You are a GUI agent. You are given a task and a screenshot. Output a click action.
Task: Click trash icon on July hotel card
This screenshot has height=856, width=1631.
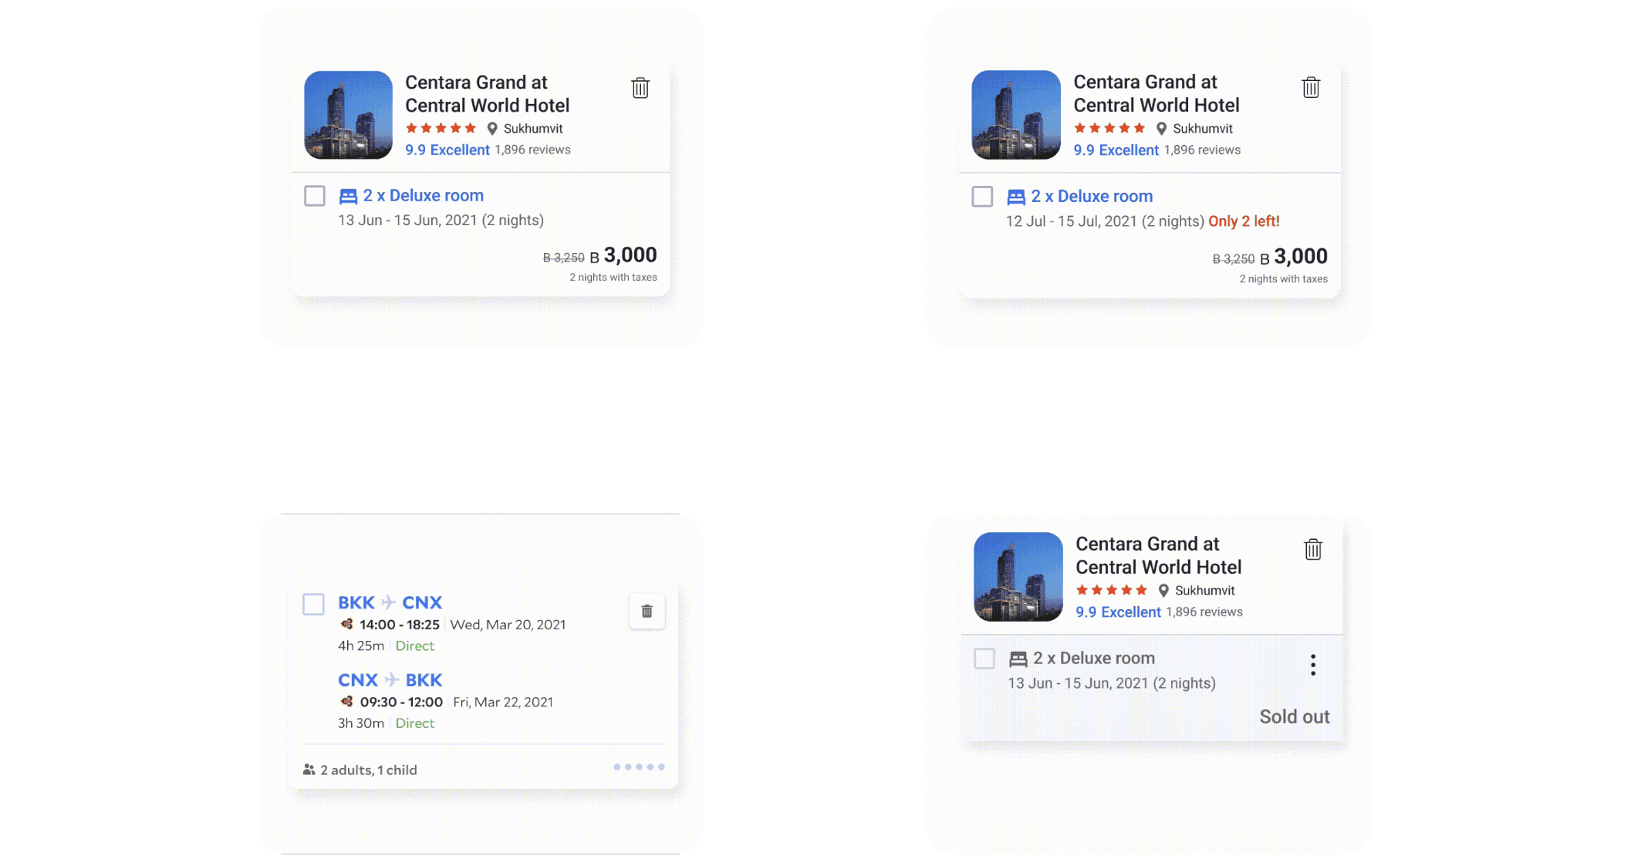coord(1310,88)
